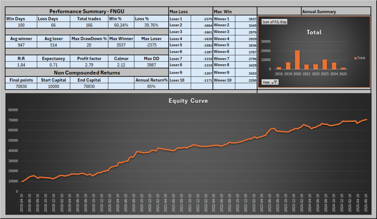This screenshot has height=219, width=377.
Task: Select the Annual Summary header cell
Action: tap(336, 11)
